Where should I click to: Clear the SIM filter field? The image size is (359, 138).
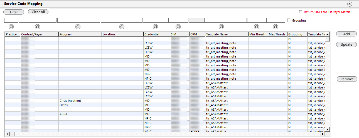(178, 27)
